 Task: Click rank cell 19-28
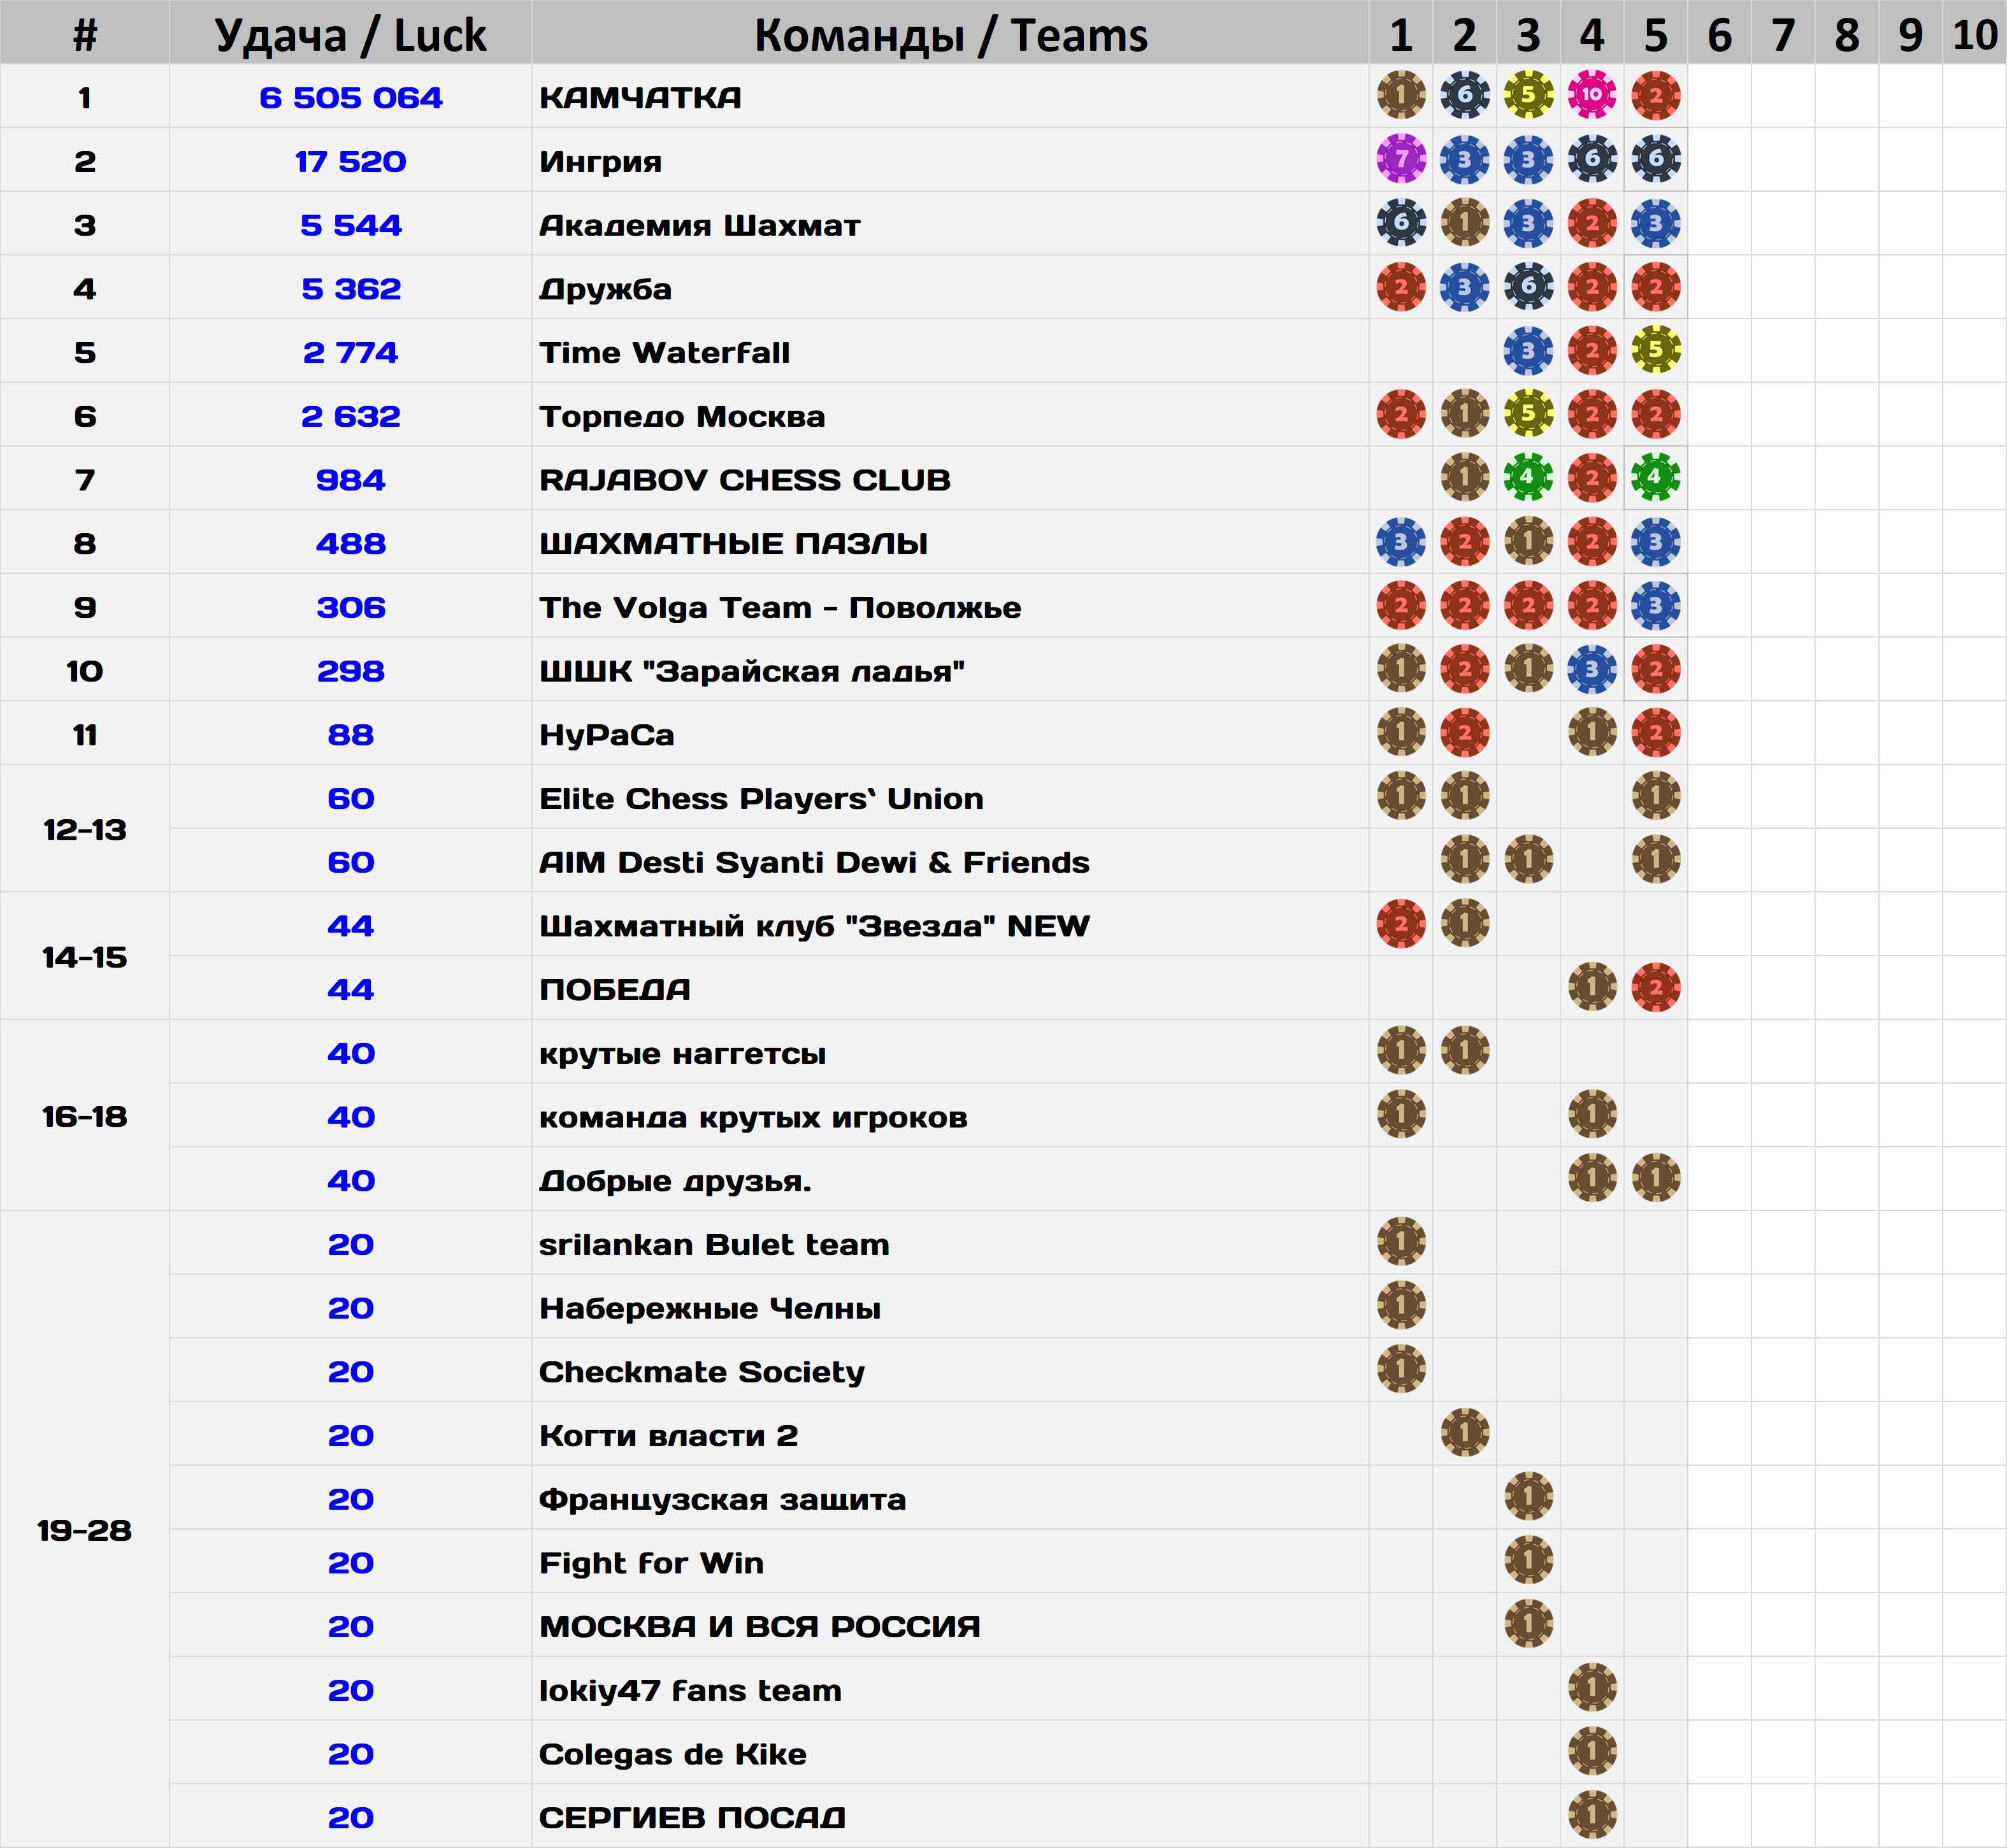click(85, 1530)
